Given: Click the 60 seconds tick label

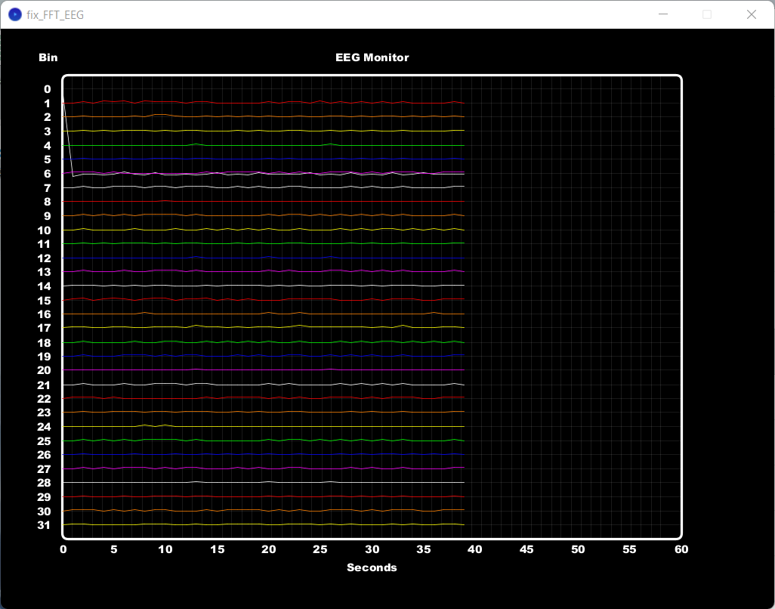Looking at the screenshot, I should tap(681, 549).
